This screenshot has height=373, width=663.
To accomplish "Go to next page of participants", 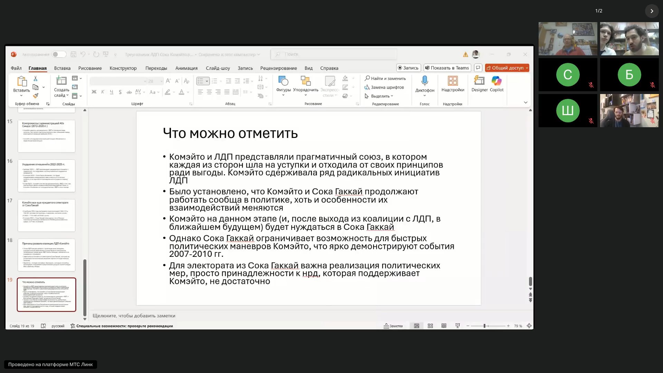I will (x=652, y=11).
